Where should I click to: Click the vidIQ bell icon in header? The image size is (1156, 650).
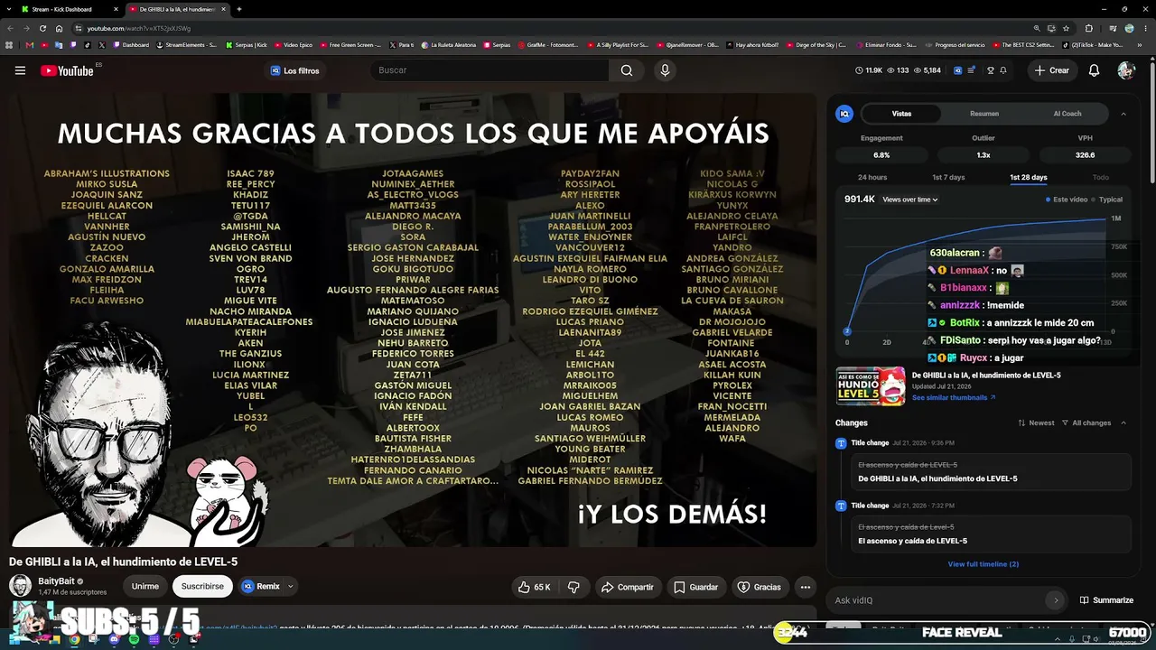[1002, 70]
